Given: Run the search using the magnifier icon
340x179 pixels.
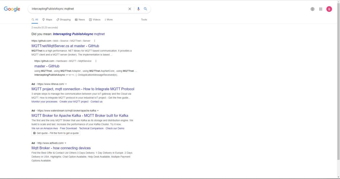Looking at the screenshot, I should point(145,9).
